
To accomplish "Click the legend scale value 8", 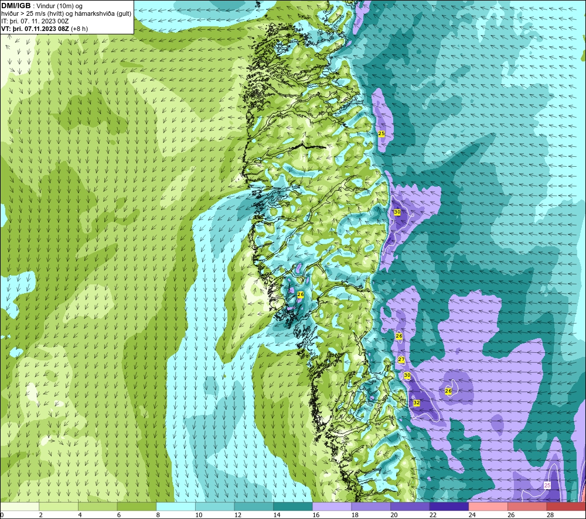I will [x=158, y=515].
